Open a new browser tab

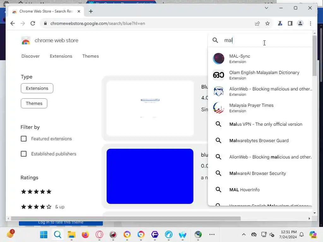pos(91,11)
